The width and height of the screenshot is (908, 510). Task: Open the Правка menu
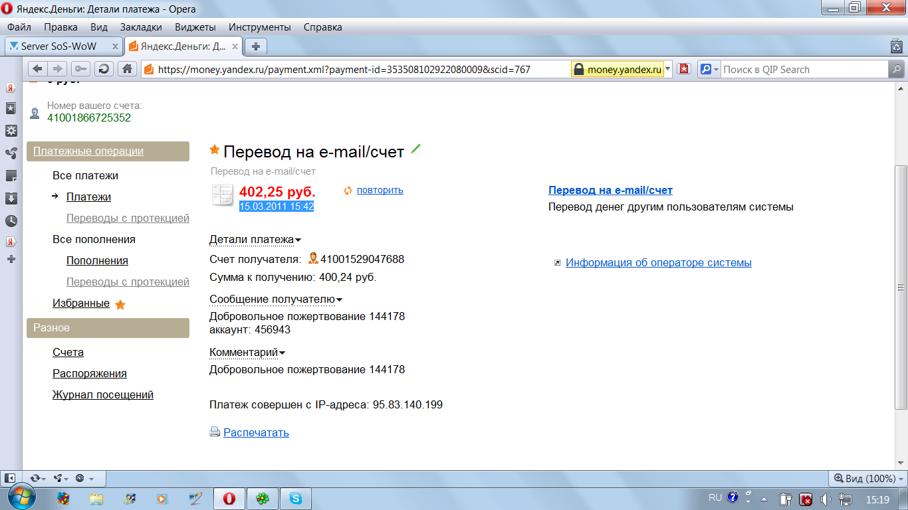pyautogui.click(x=60, y=27)
